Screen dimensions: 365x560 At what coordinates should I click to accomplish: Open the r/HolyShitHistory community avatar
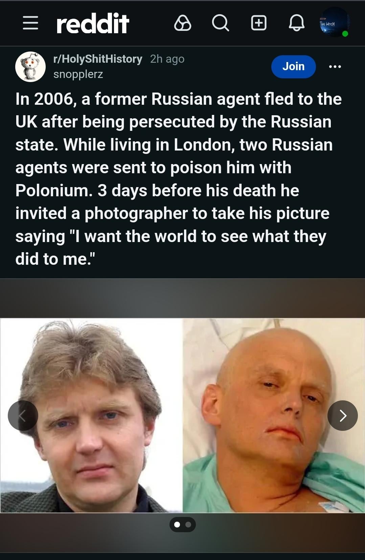30,67
